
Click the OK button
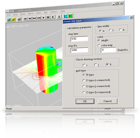(x=85, y=101)
